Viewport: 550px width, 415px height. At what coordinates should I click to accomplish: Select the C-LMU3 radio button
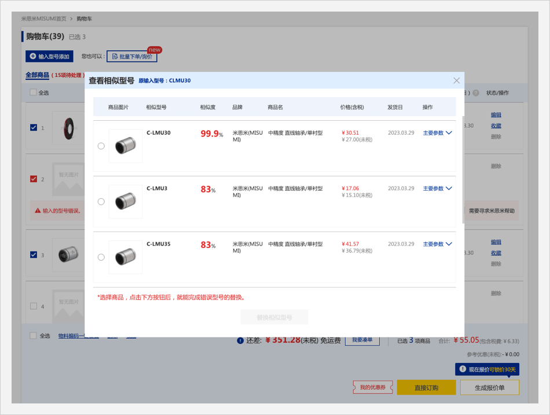[101, 202]
